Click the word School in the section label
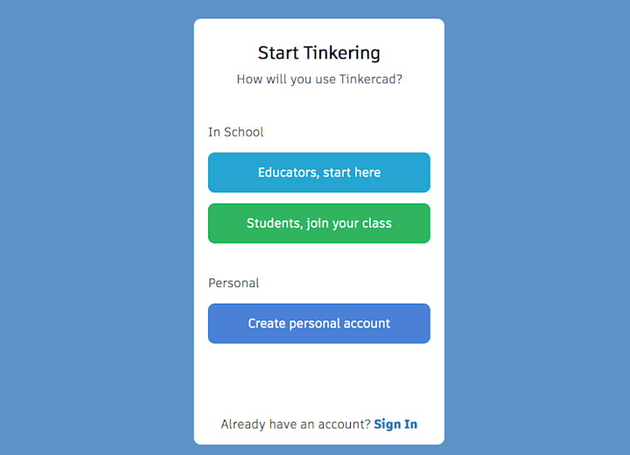 click(243, 132)
